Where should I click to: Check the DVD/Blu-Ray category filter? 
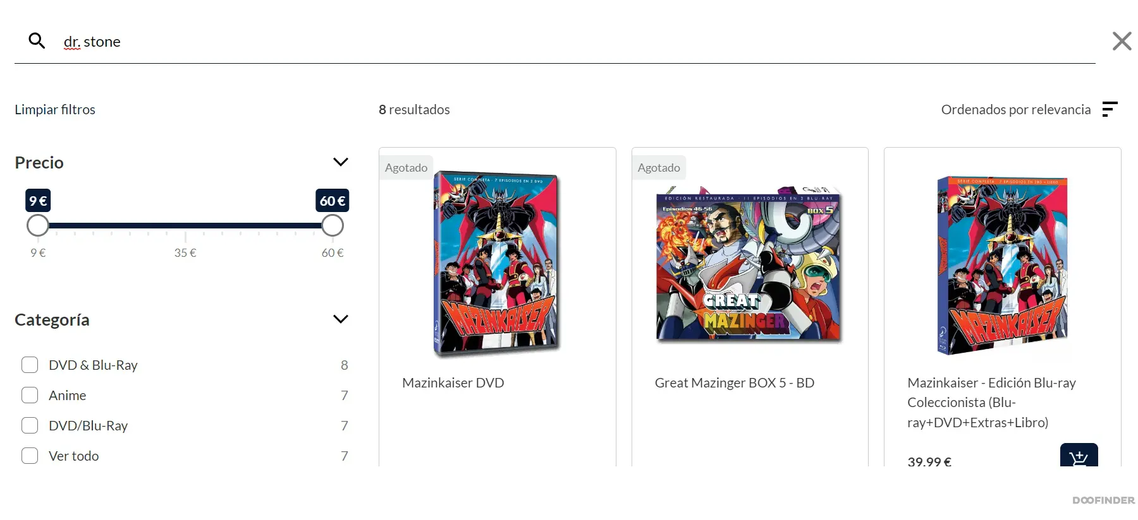point(30,425)
